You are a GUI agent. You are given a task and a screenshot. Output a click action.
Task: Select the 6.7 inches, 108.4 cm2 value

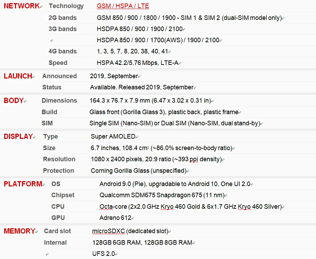[161, 148]
